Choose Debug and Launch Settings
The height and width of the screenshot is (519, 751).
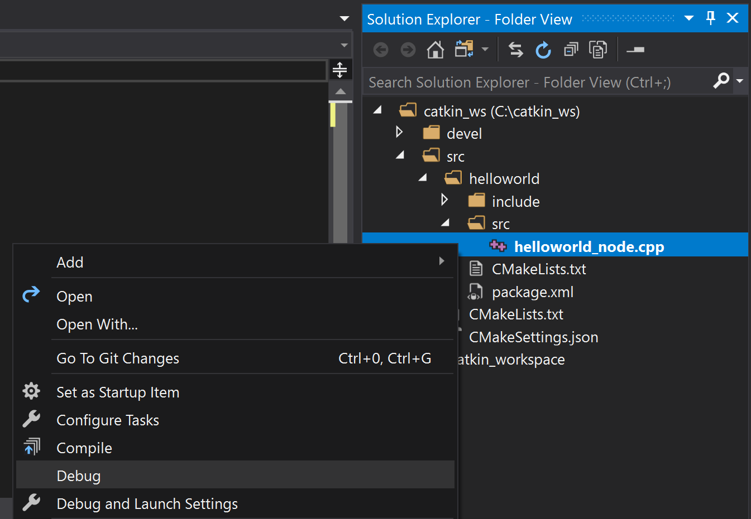tap(235, 503)
